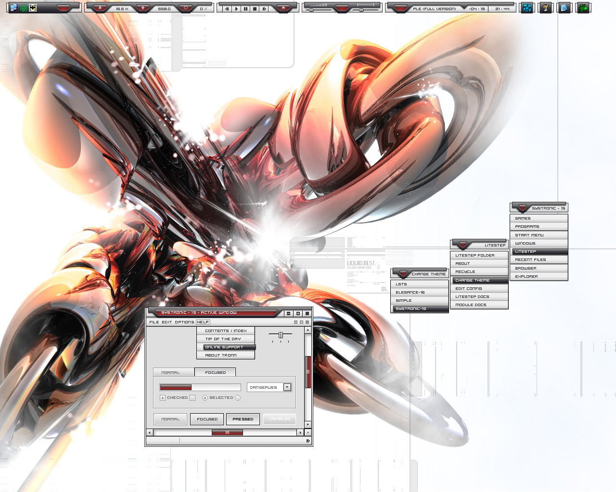Open Options menu in active window
The height and width of the screenshot is (492, 616).
pos(184,322)
